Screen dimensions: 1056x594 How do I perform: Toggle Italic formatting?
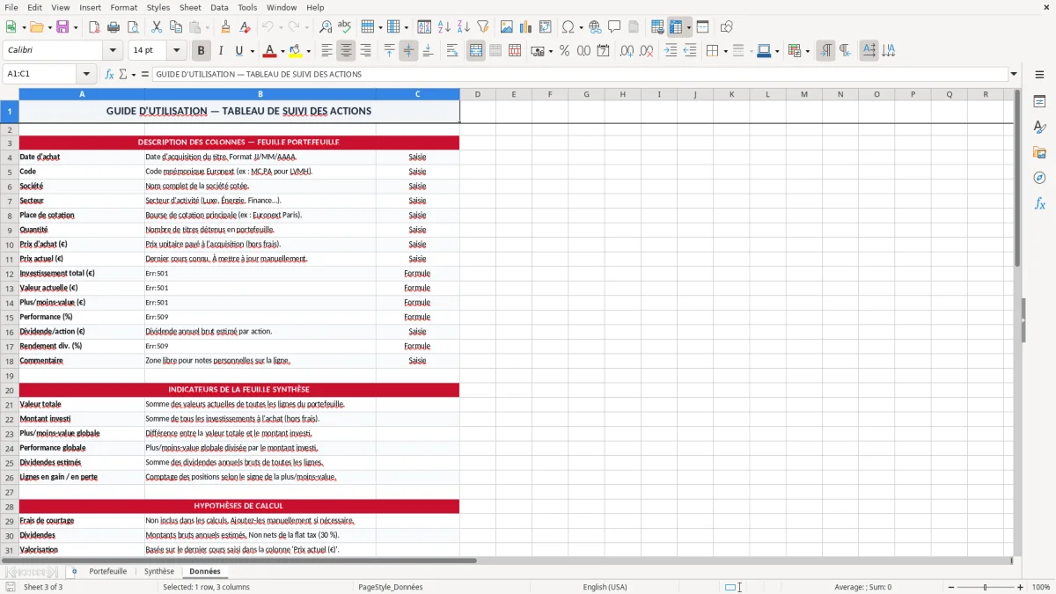(221, 51)
